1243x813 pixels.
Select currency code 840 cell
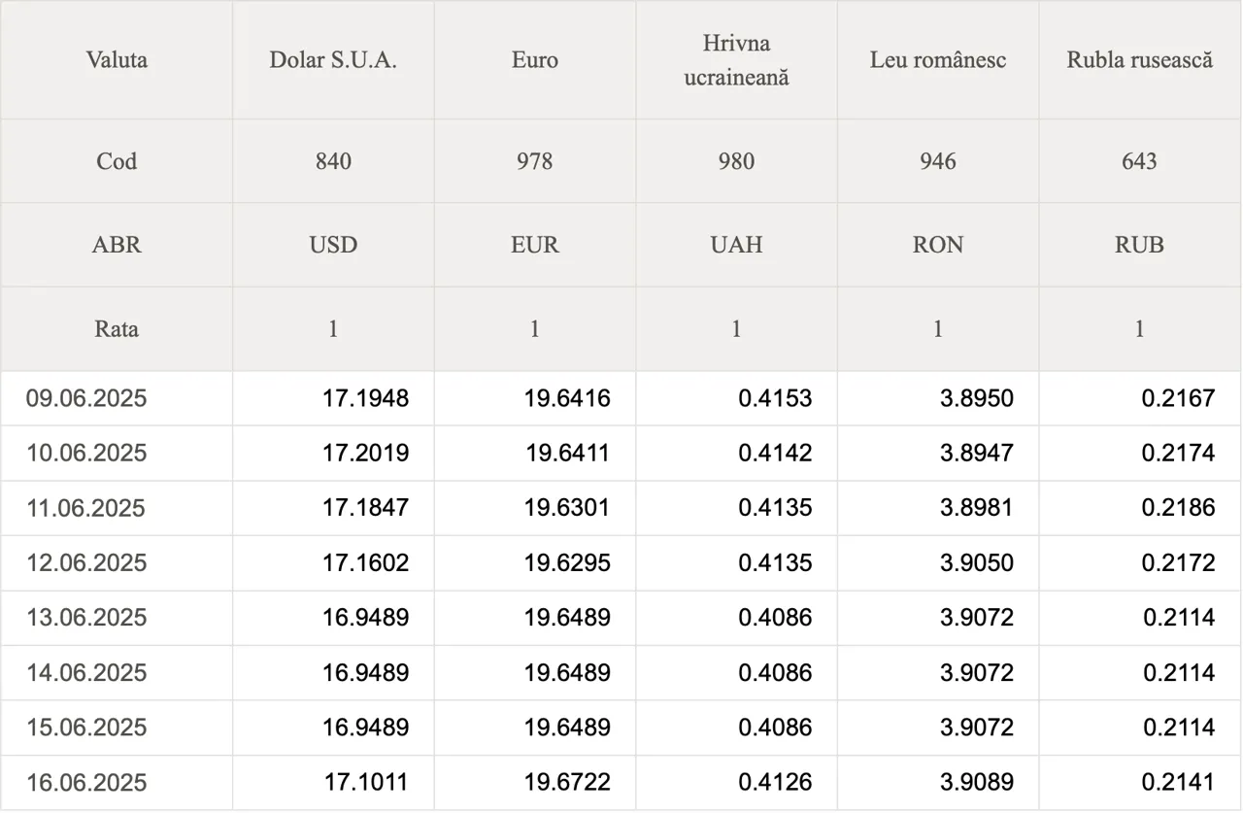(x=333, y=161)
